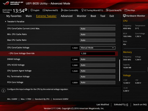Viewport: 148px width, 111px height.
Task: Click the info icon beside help text
Action: point(3,91)
